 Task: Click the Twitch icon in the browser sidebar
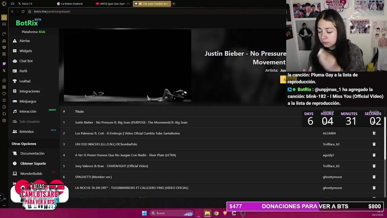(x=4, y=64)
